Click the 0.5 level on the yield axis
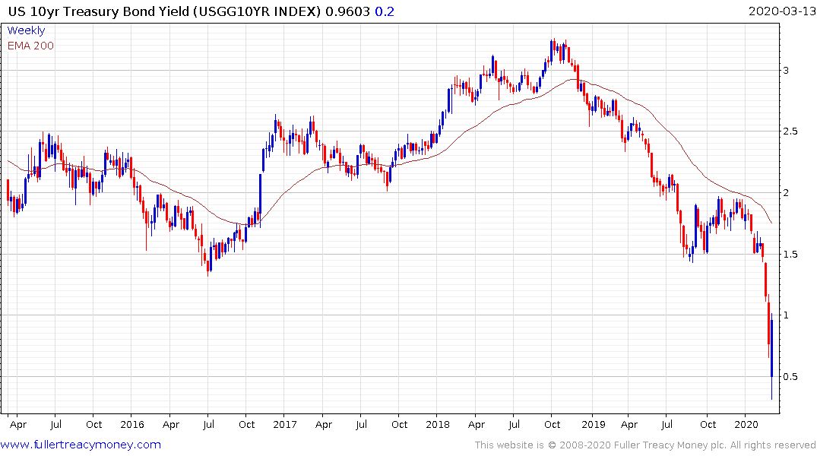The image size is (817, 456). tap(793, 377)
